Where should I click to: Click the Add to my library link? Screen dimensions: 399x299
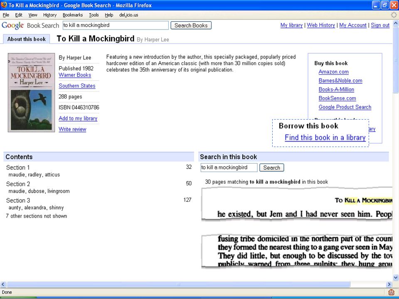78,118
